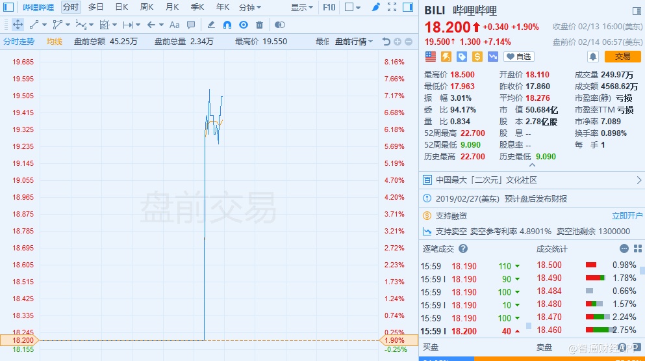The width and height of the screenshot is (645, 361).
Task: Open the window layout dropdown
Action: (353, 7)
